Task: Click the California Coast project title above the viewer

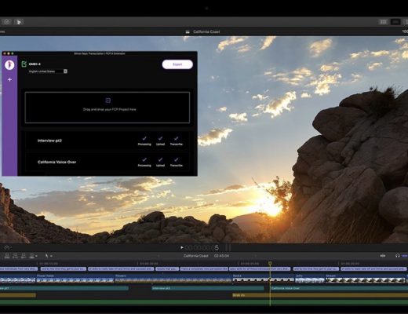Action: click(206, 31)
